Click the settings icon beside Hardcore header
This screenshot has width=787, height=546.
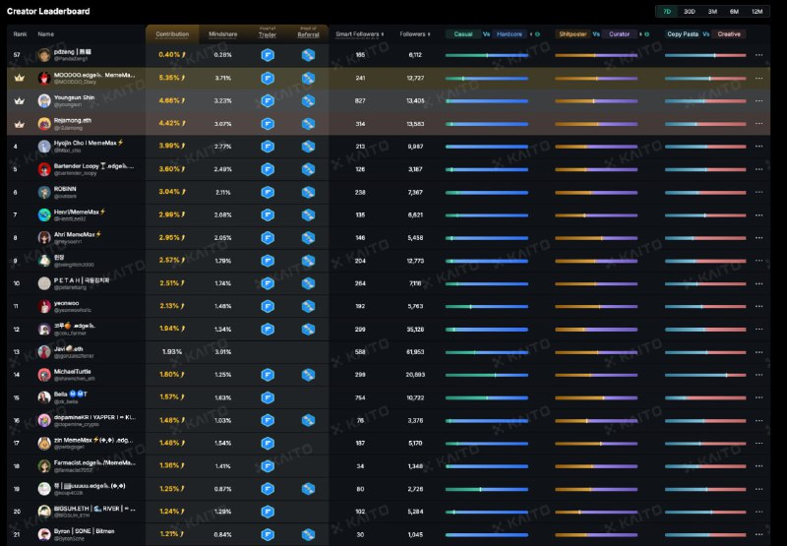(536, 34)
